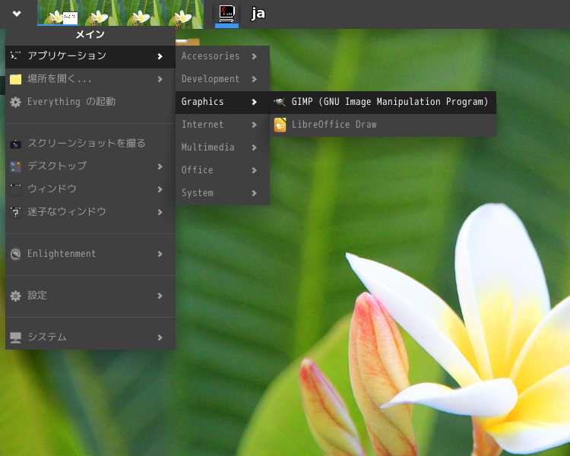
Task: Switch to the first virtual desktop thumbnail
Action: click(59, 14)
